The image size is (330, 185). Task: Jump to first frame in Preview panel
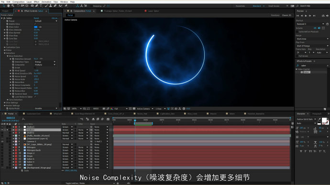tap(297, 16)
